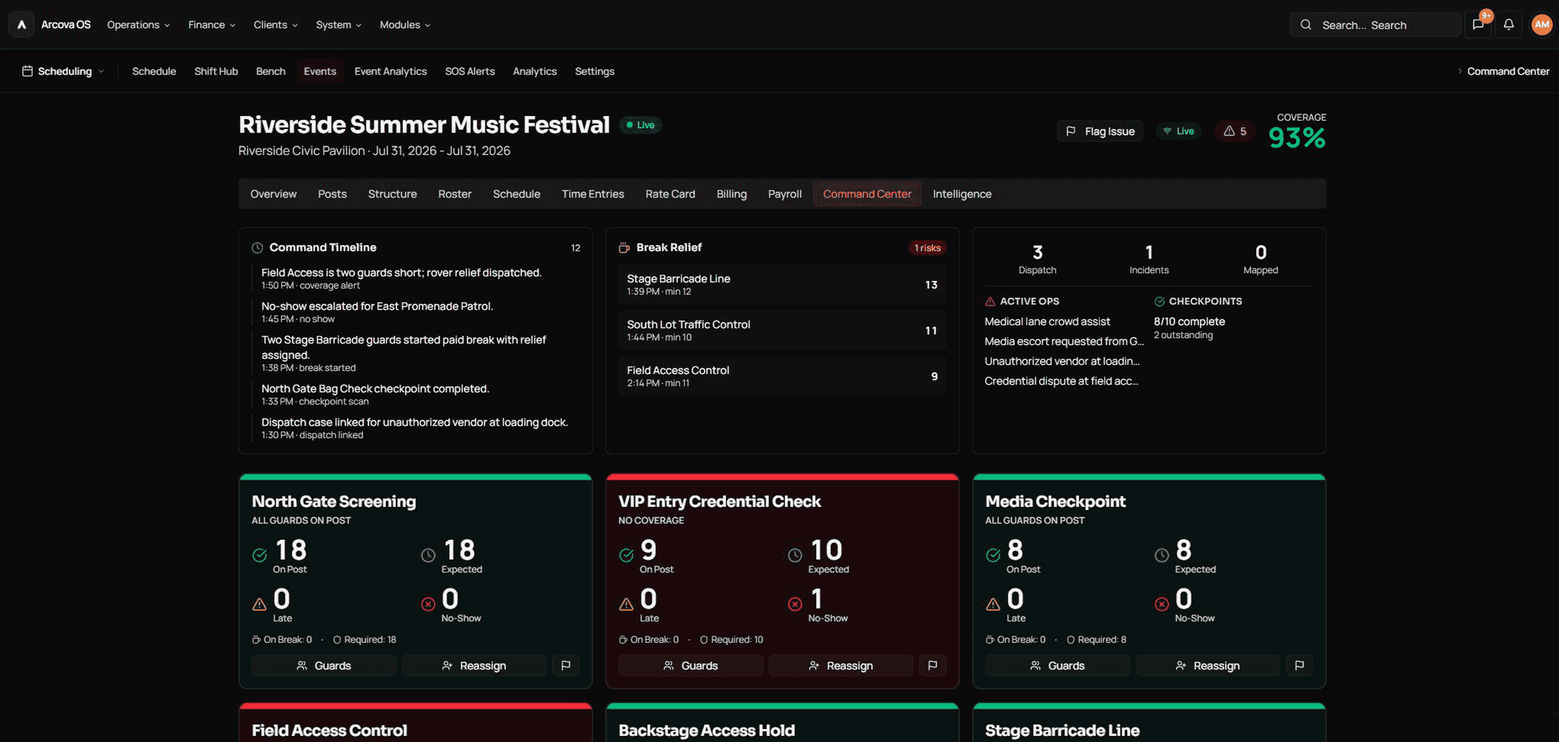Reassign guards for VIP Entry Credential Check
The image size is (1559, 742).
coord(841,665)
